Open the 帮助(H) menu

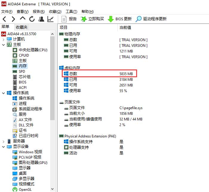tap(87, 12)
